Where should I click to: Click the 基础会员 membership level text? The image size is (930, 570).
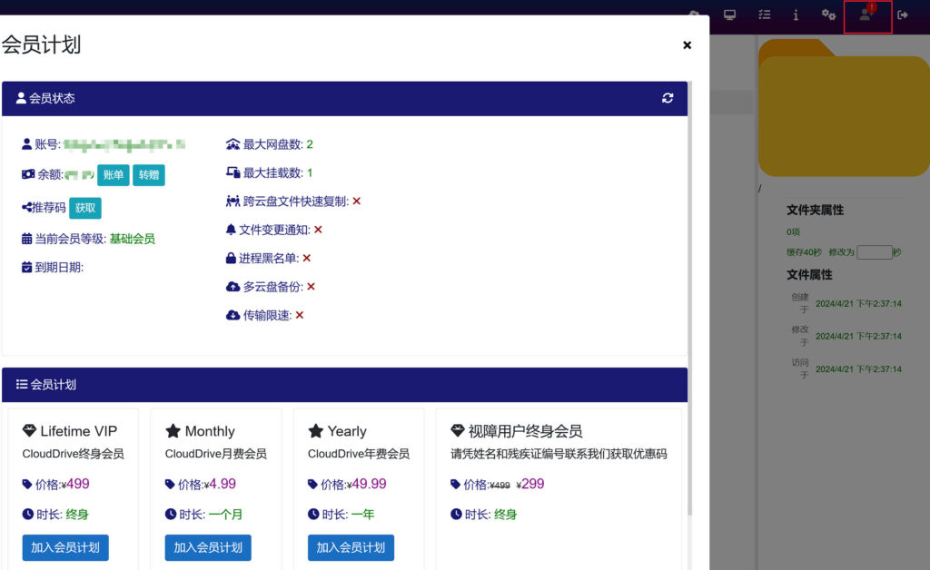[133, 239]
